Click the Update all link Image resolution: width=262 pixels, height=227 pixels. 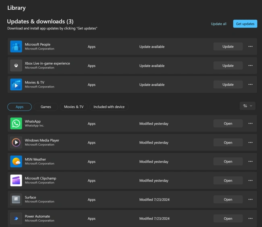(x=218, y=24)
